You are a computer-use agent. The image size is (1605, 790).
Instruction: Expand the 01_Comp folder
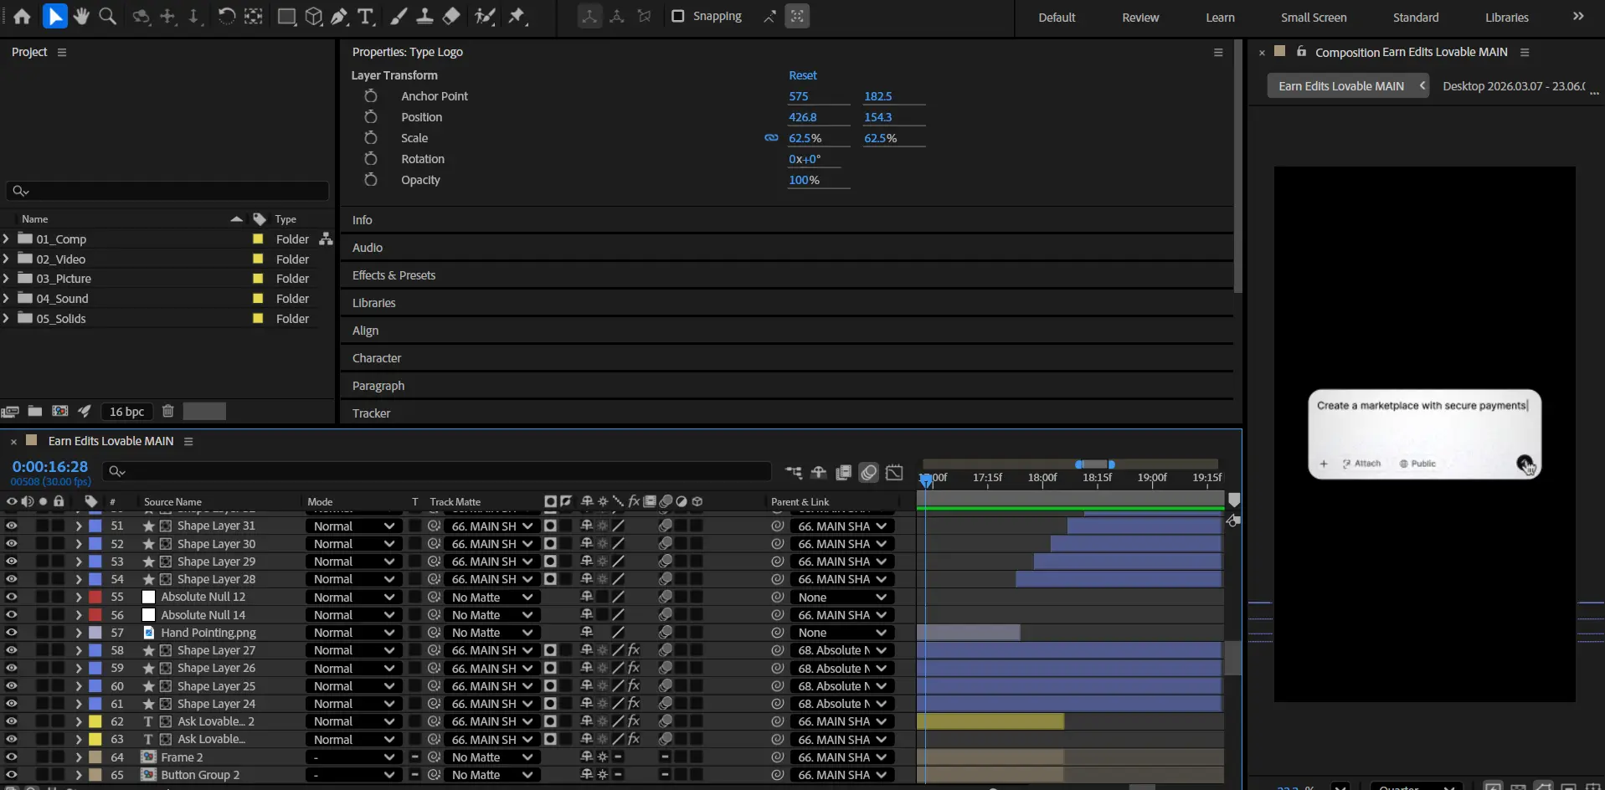(x=7, y=239)
